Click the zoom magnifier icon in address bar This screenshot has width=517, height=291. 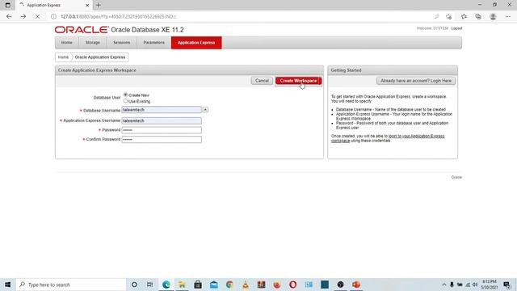tap(436, 16)
